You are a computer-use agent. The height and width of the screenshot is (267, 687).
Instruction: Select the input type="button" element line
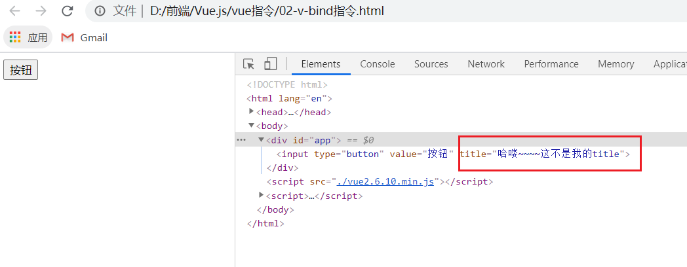[453, 154]
